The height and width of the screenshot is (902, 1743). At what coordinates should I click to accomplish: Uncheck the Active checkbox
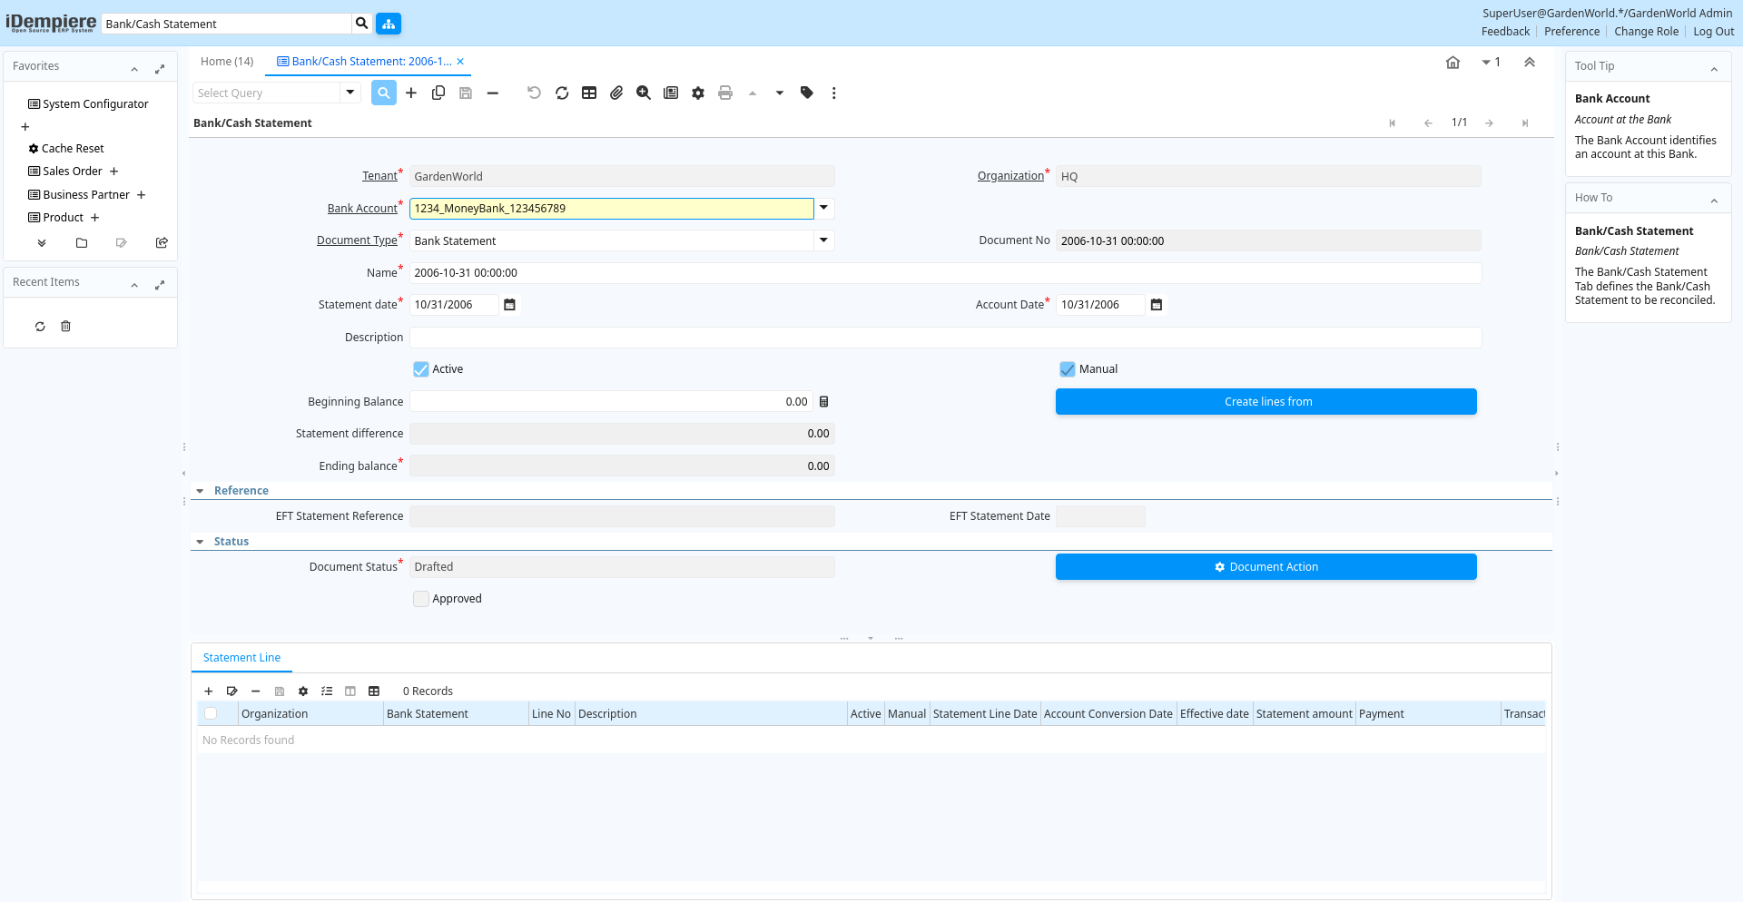click(x=421, y=369)
